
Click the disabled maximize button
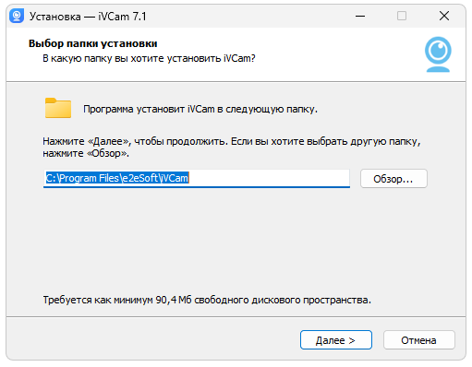point(402,16)
